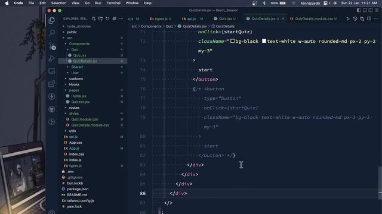
Task: Switch to the QuizDetails.module.css tab
Action: pos(313,18)
